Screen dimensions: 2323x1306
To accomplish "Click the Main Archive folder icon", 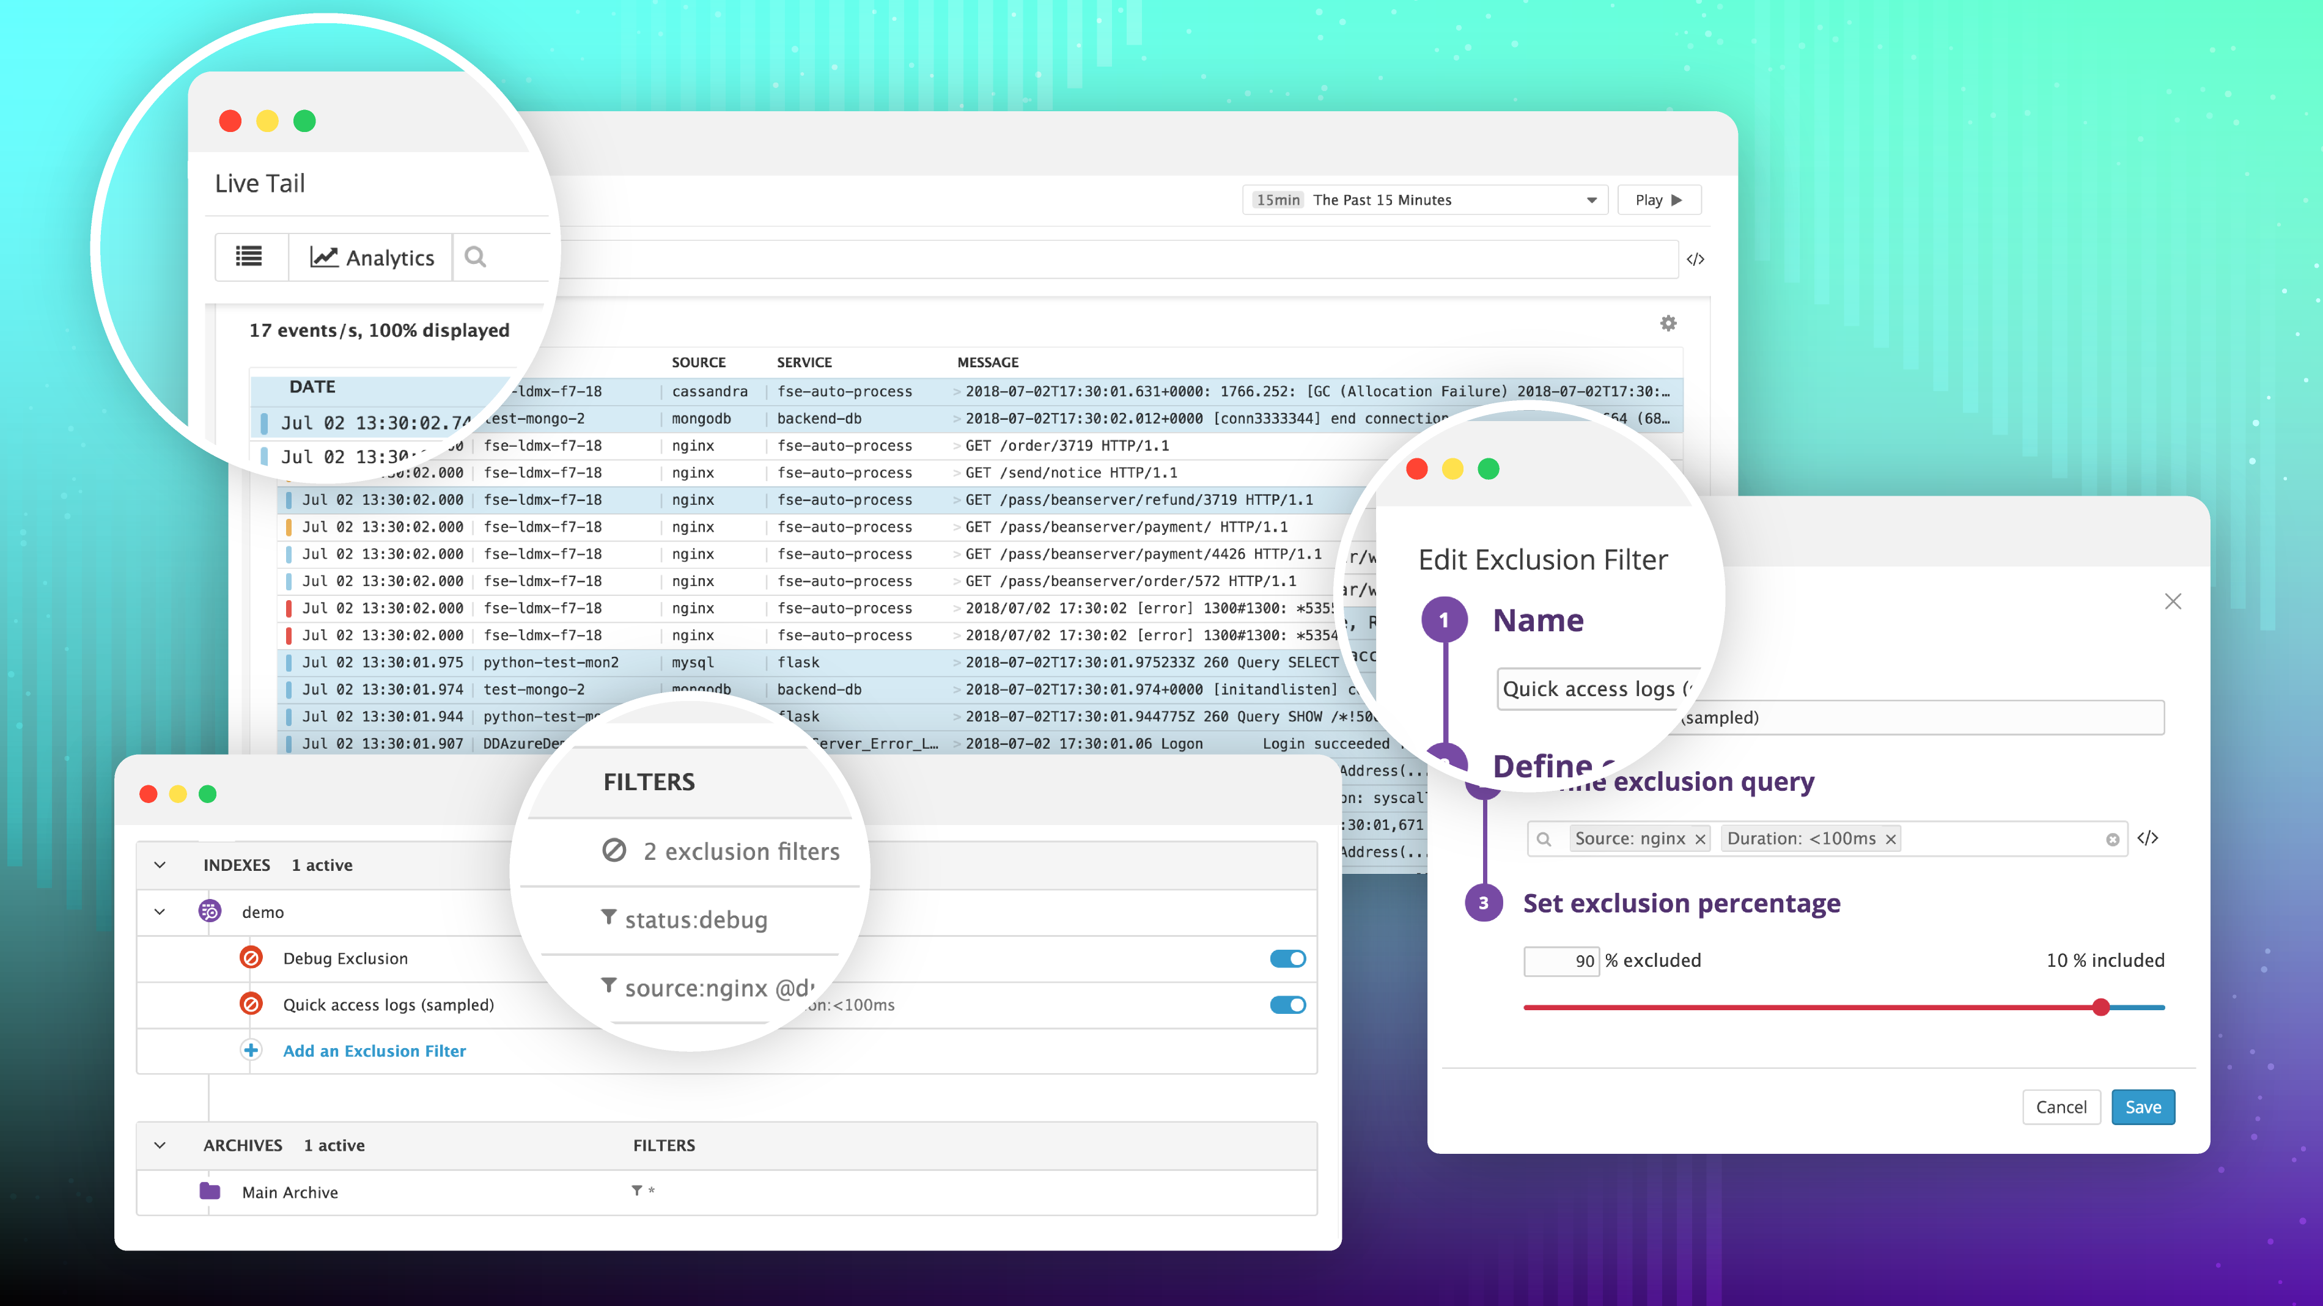I will (x=210, y=1192).
